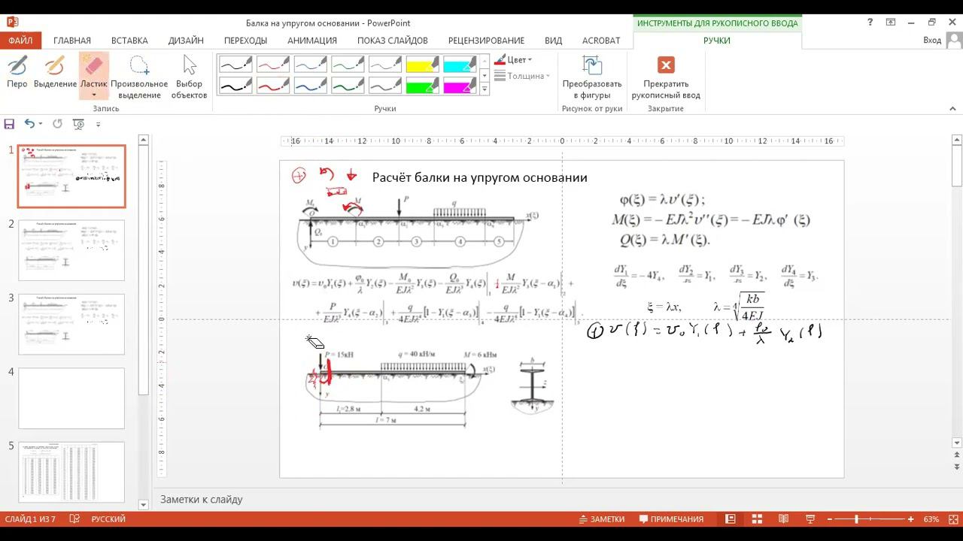Click the zoom slider handle
The width and height of the screenshot is (963, 541).
[x=857, y=519]
